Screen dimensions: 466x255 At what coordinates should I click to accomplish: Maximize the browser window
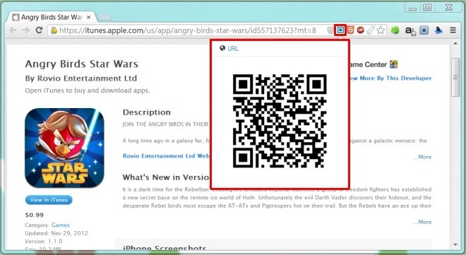[427, 8]
